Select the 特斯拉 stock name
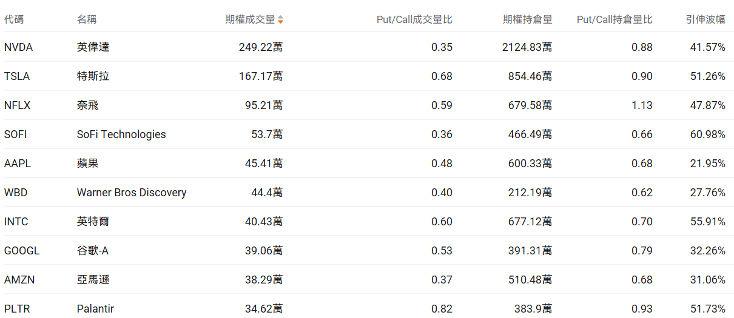734x318 pixels. click(x=93, y=76)
